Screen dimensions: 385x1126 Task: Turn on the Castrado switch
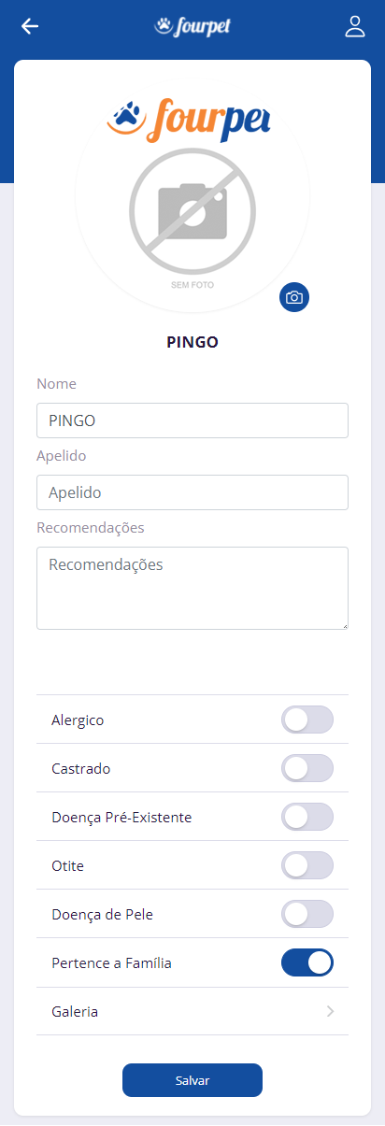pos(307,768)
